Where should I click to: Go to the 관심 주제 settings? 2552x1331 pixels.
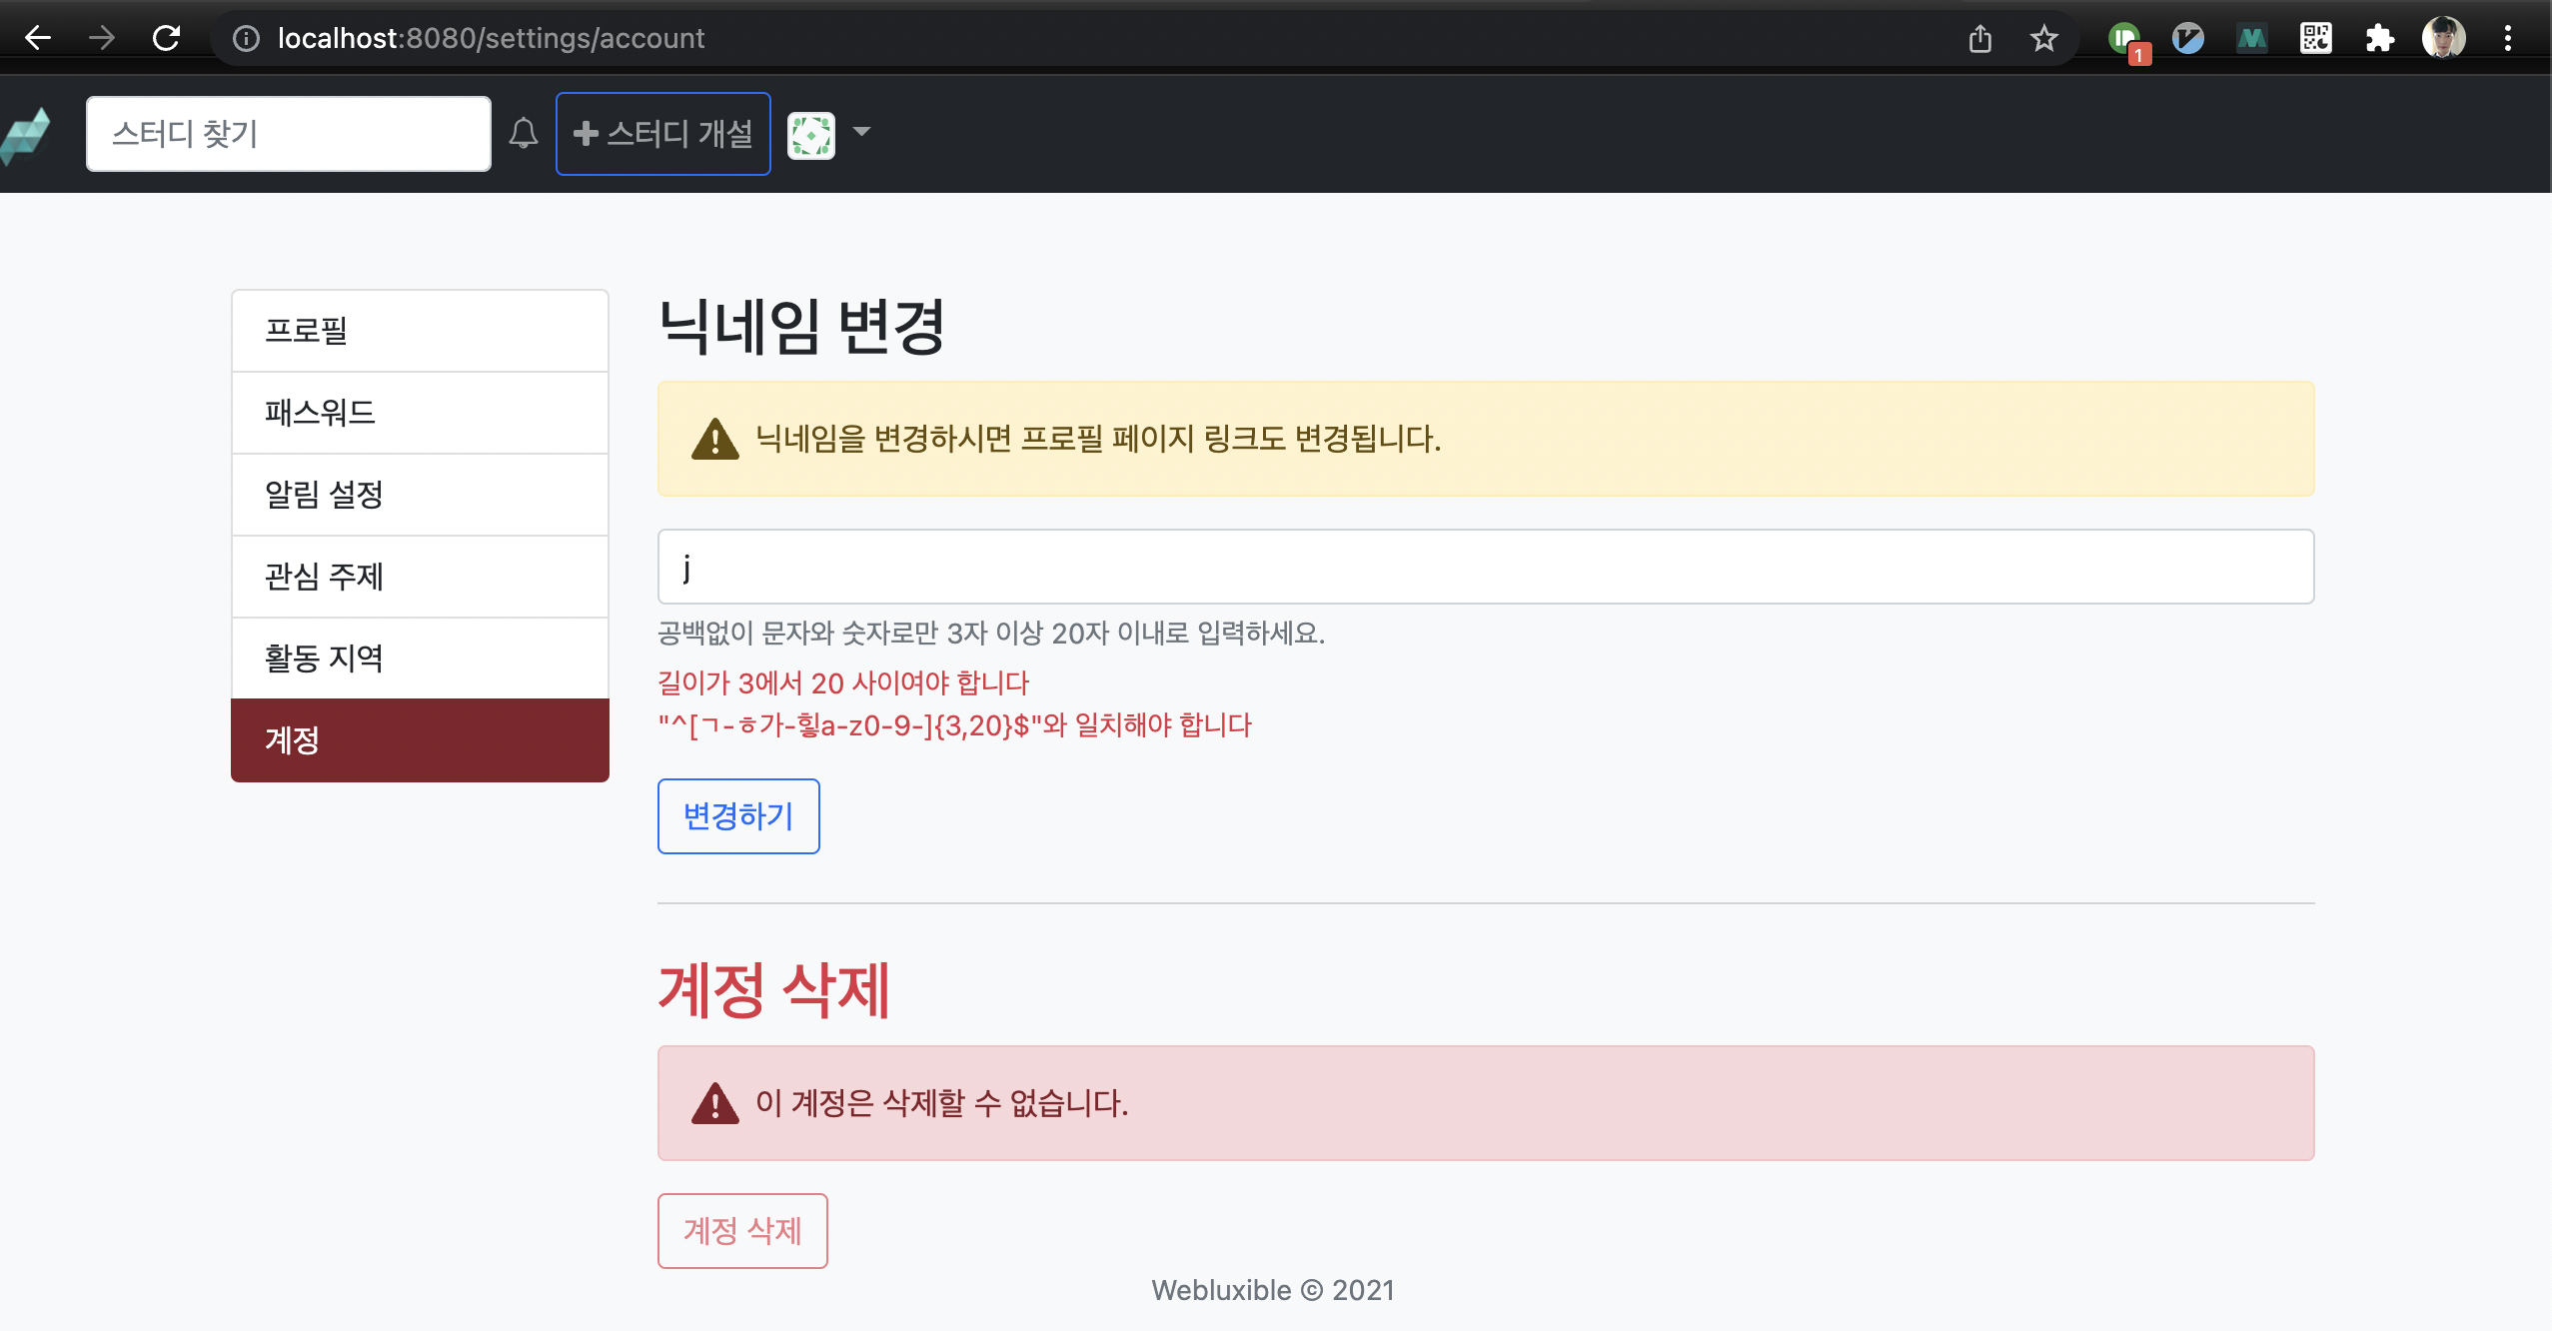tap(420, 577)
